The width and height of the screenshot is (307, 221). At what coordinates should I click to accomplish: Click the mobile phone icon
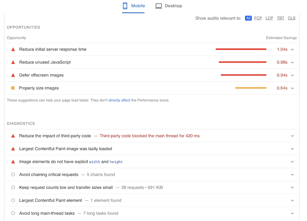(x=125, y=6)
